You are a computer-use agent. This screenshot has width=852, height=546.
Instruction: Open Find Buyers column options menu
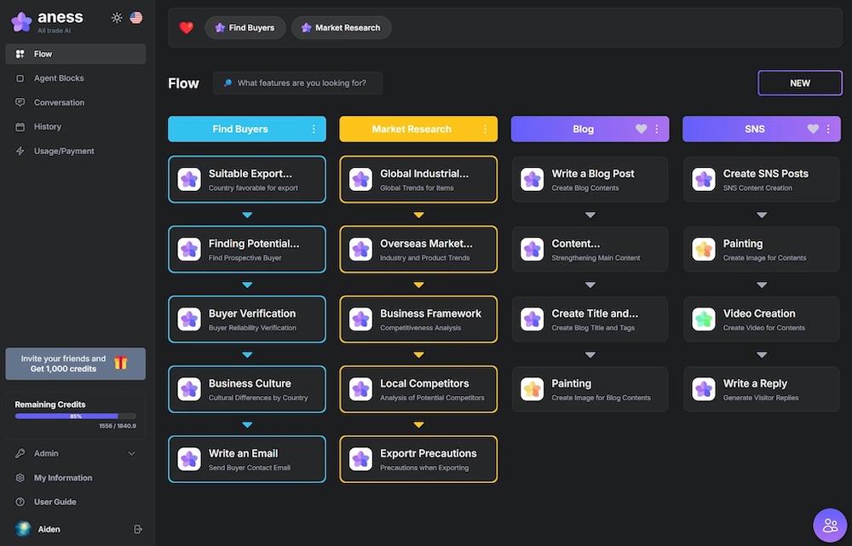(314, 129)
